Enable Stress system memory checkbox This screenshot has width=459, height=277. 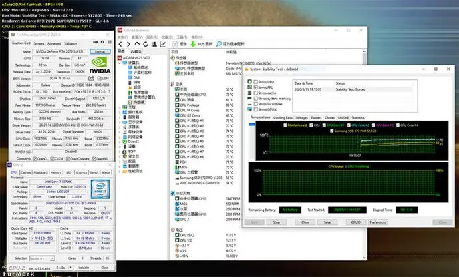(256, 99)
